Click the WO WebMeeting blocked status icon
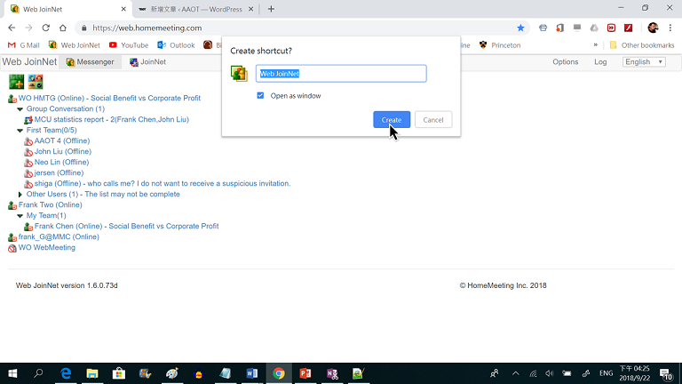682x384 pixels. tap(12, 248)
